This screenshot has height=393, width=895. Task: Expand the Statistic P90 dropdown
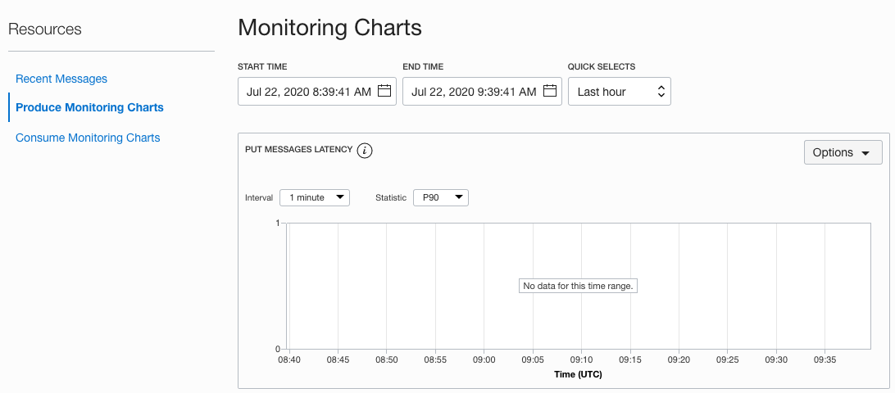[x=441, y=197]
